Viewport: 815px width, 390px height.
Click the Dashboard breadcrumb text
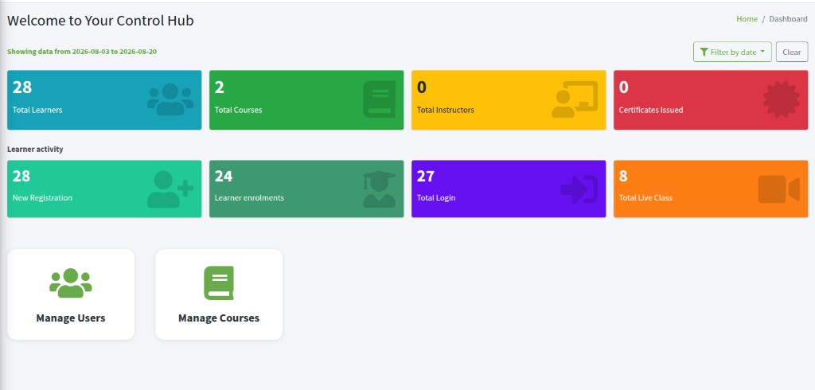pyautogui.click(x=788, y=19)
